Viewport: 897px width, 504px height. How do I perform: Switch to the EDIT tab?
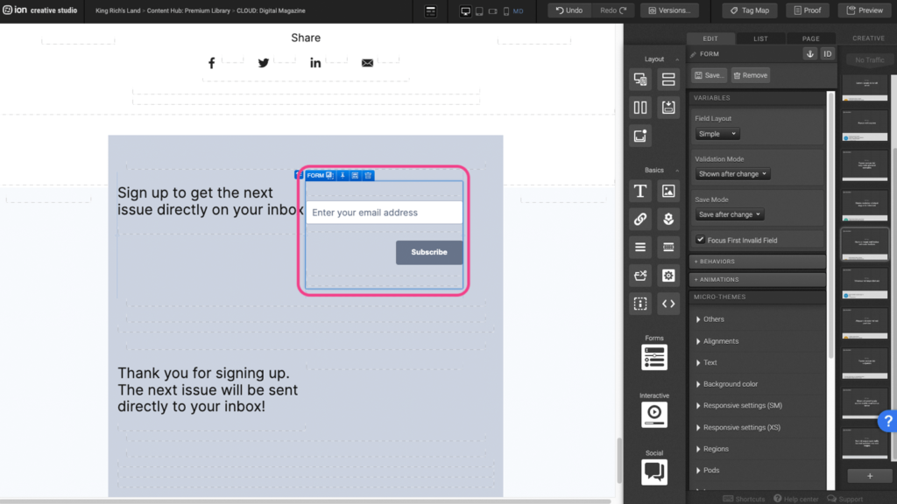(710, 38)
